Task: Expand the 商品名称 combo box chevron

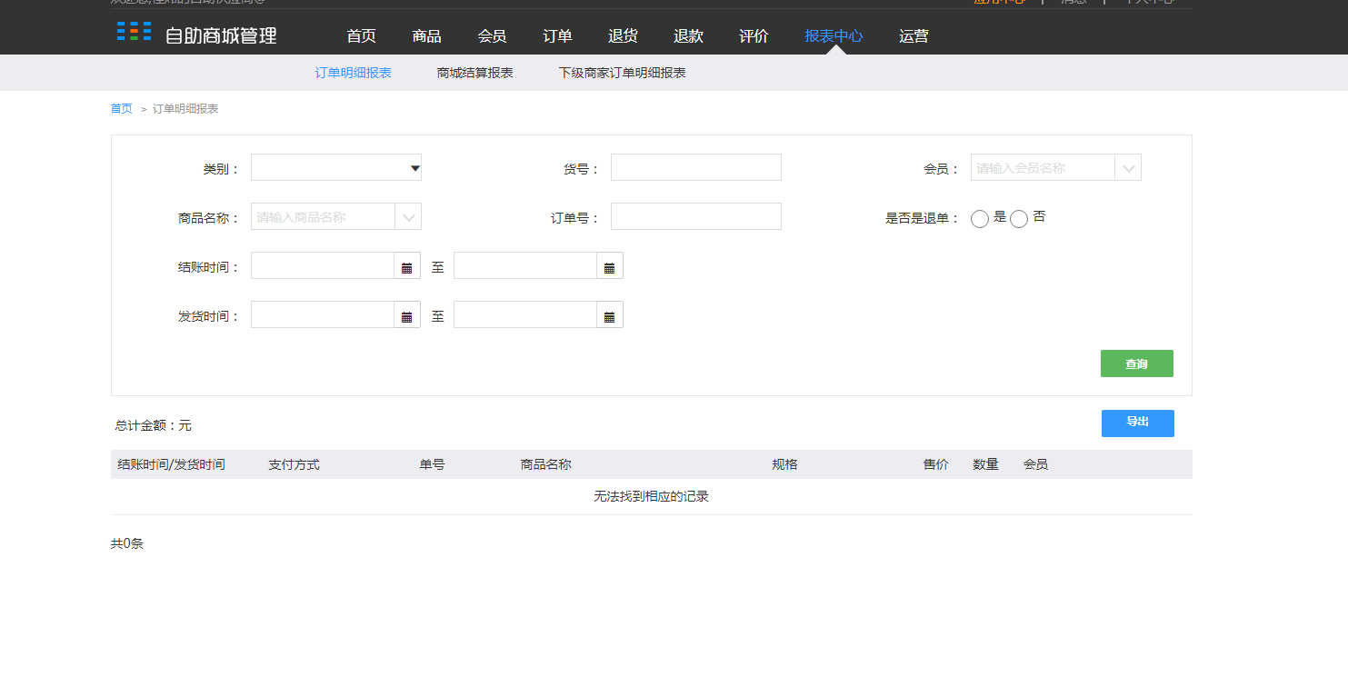Action: click(x=408, y=217)
